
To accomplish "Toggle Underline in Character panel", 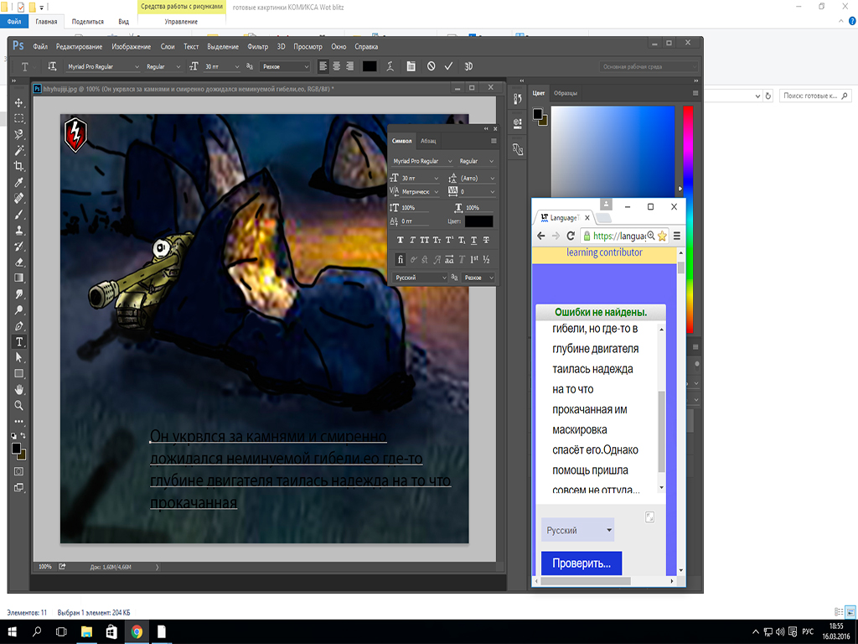I will [x=474, y=240].
